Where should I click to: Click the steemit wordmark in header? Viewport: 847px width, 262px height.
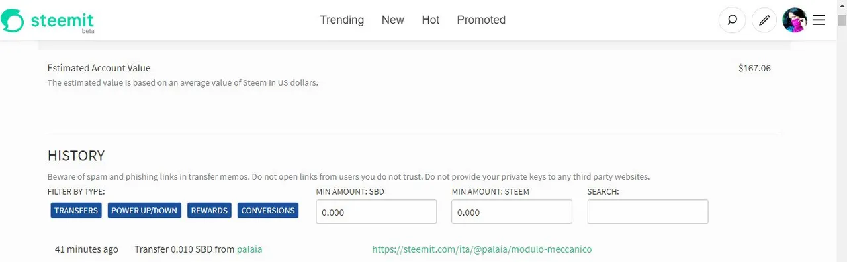tap(62, 20)
